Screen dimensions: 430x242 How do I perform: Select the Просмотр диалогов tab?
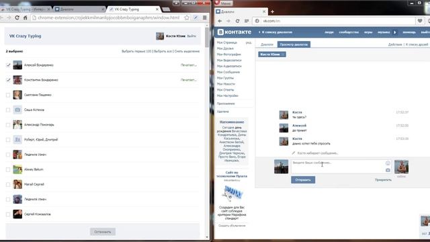tap(294, 44)
